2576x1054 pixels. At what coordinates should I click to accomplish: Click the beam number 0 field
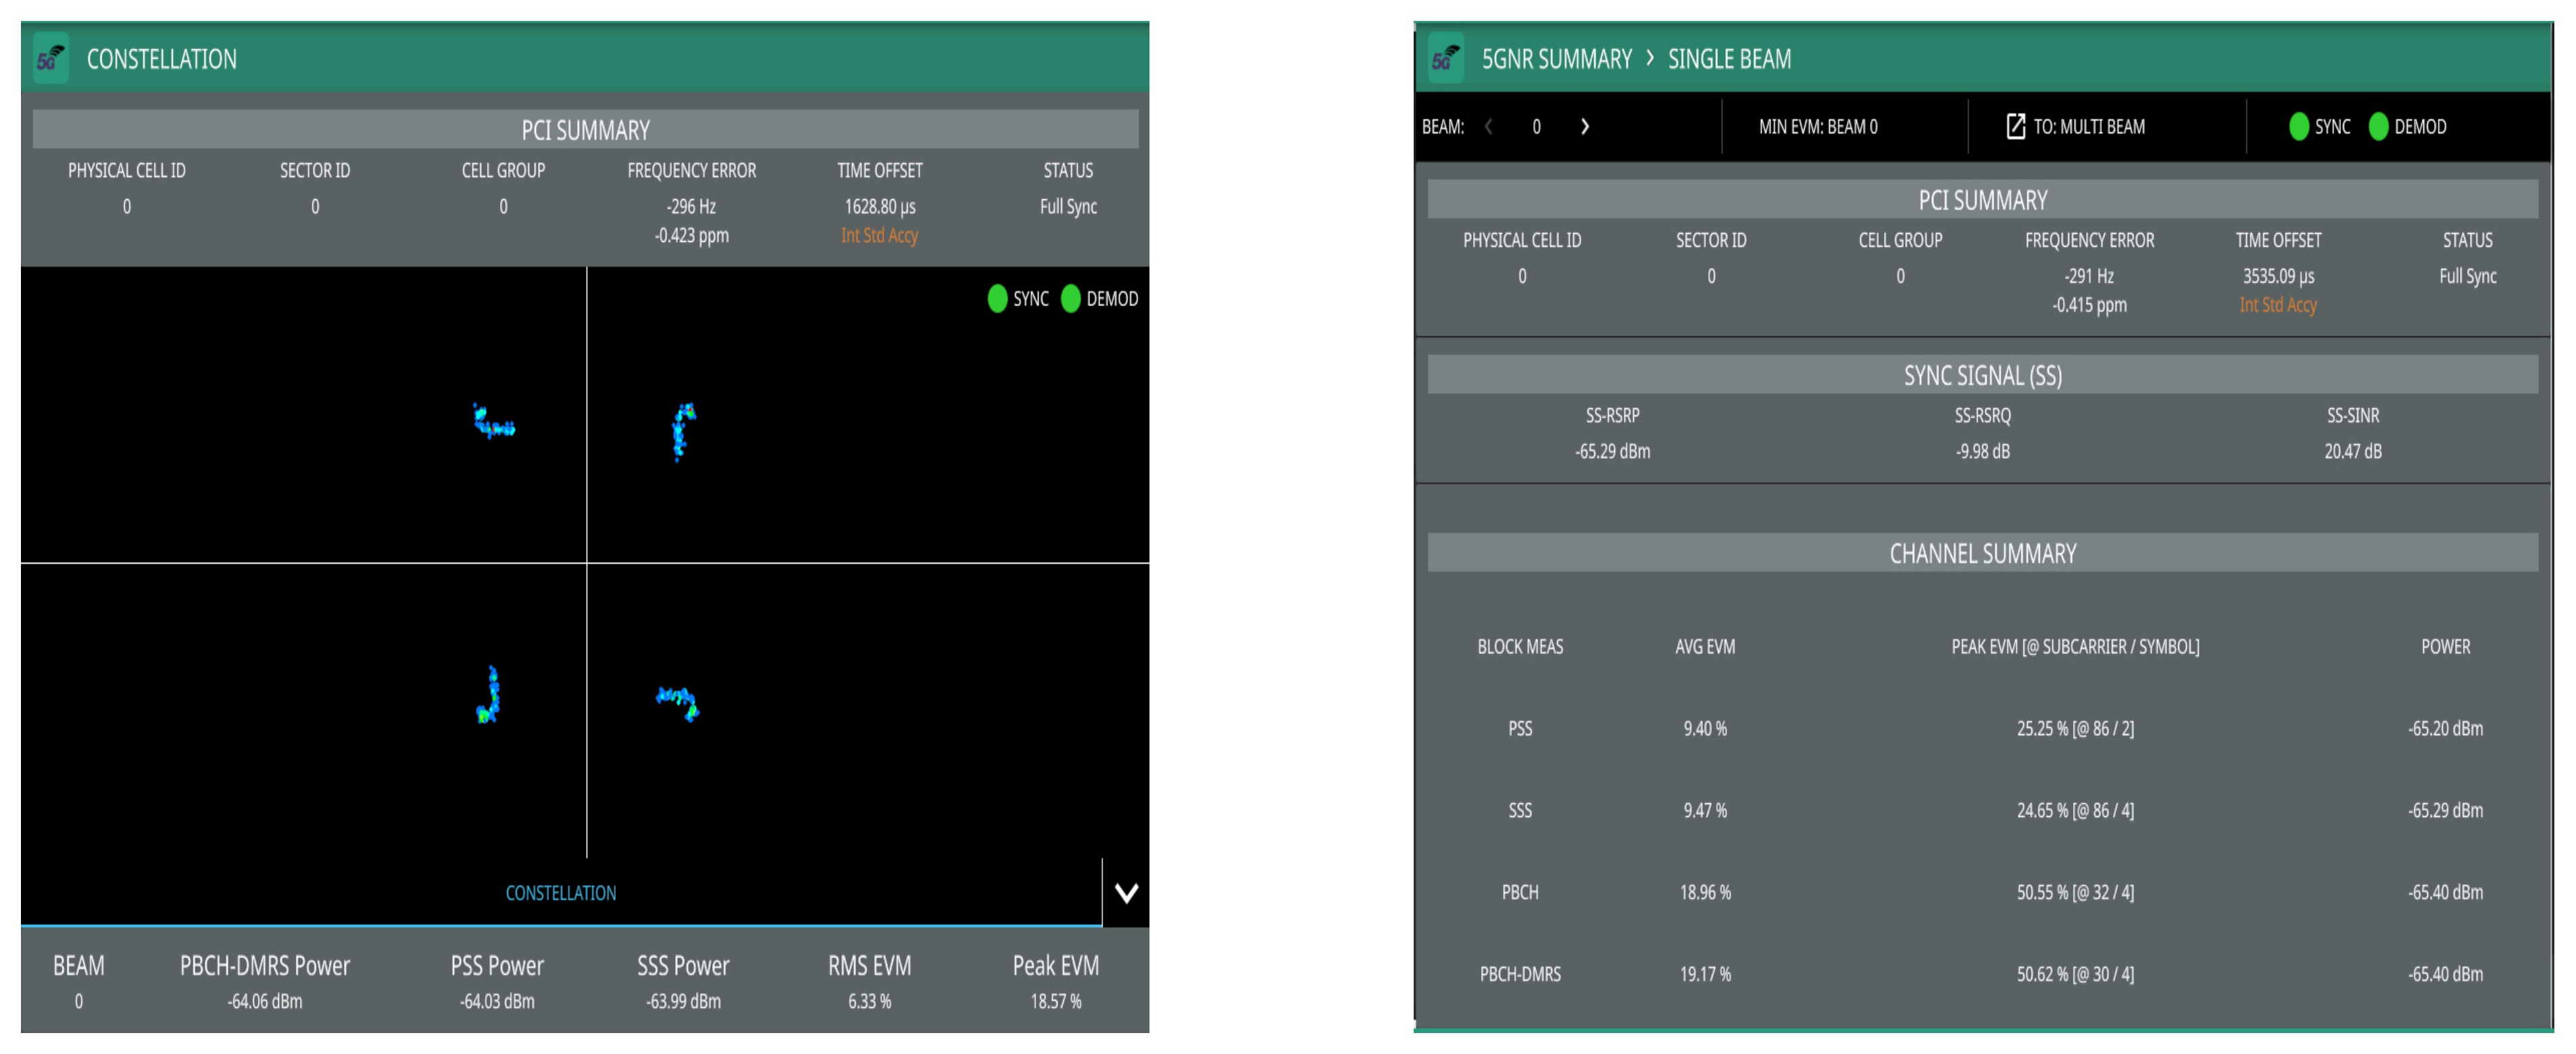1536,127
